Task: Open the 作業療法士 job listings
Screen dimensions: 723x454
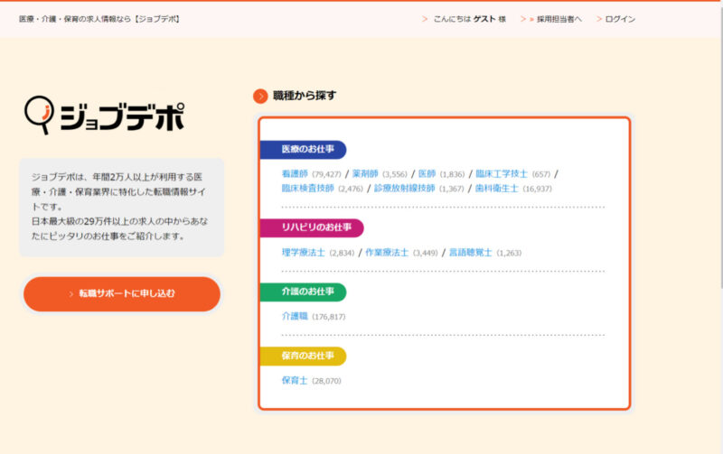Action: tap(387, 253)
